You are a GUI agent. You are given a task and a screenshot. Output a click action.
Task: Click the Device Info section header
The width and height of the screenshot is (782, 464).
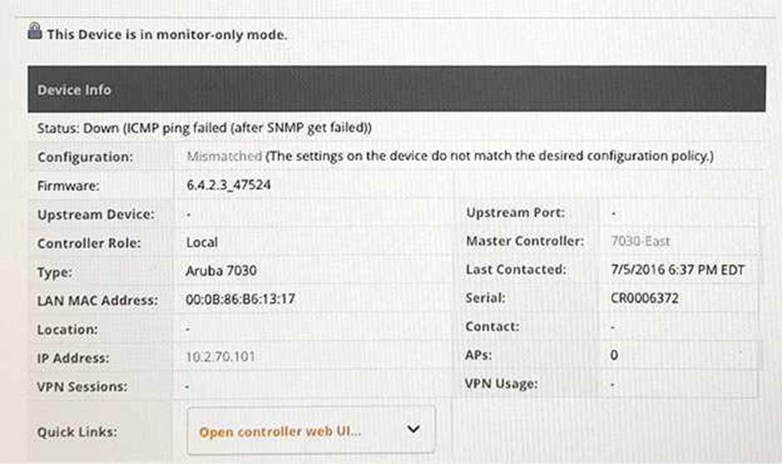coord(74,89)
